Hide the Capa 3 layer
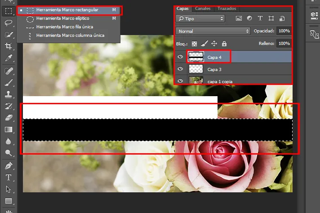 (x=180, y=69)
